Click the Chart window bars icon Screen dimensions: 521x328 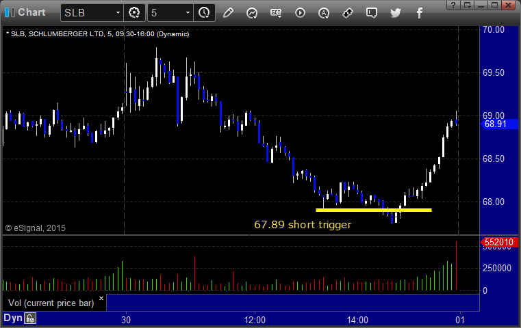(10, 12)
